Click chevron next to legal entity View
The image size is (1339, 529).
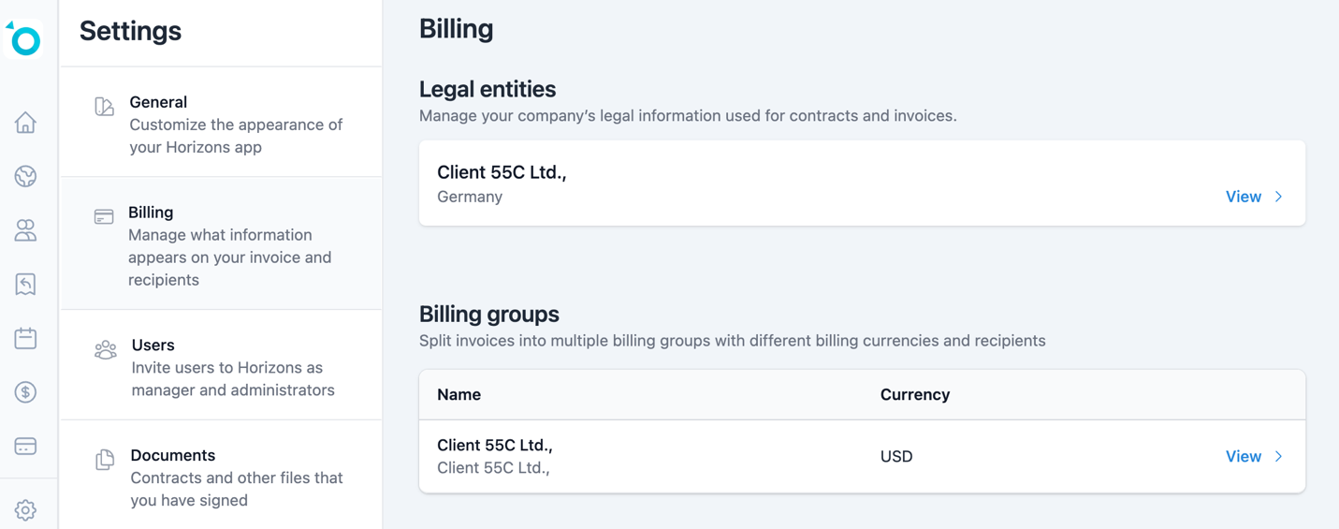1279,197
